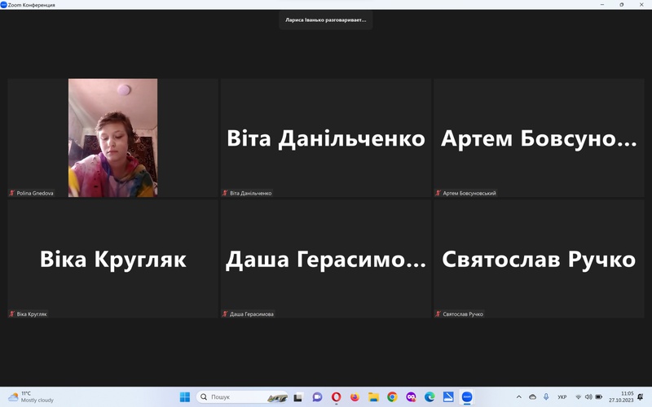This screenshot has height=407, width=652.
Task: Open File Explorer from taskbar
Action: (x=373, y=397)
